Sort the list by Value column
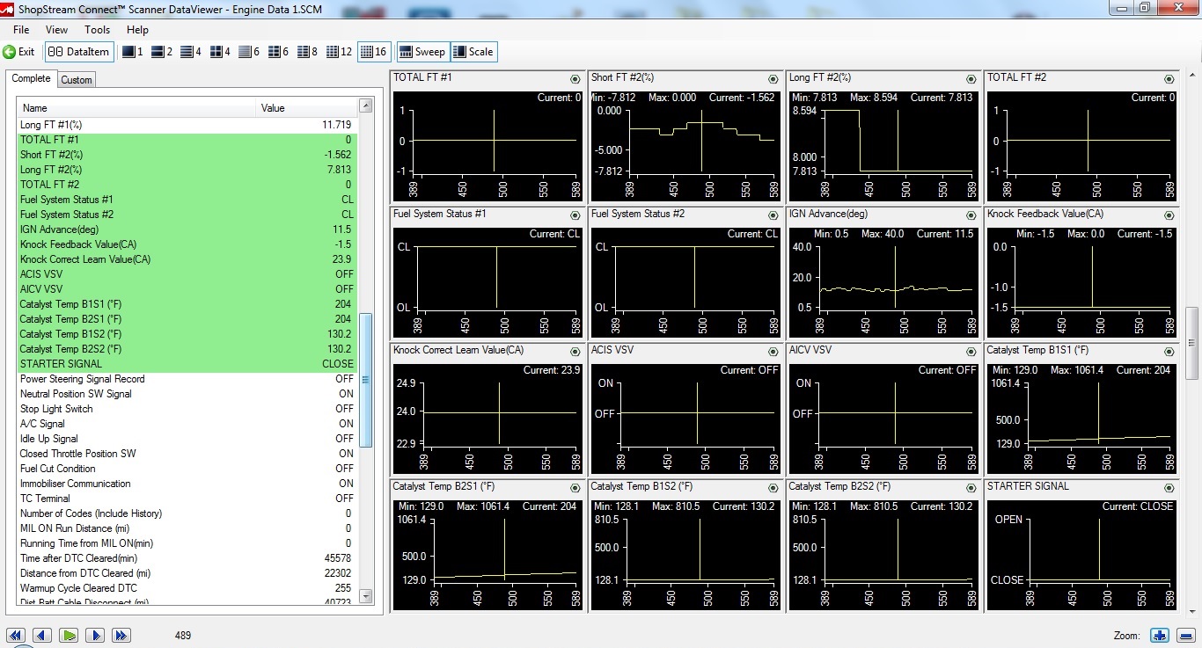1202x648 pixels. pos(308,108)
